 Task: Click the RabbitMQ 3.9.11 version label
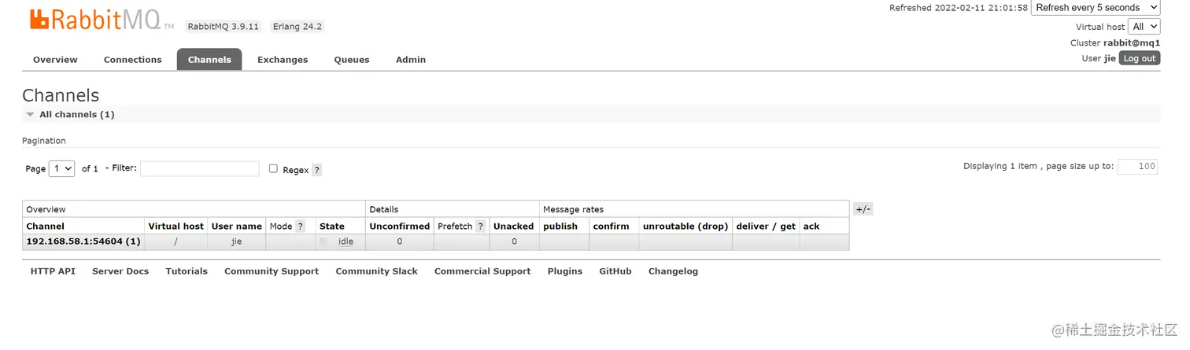pos(224,27)
